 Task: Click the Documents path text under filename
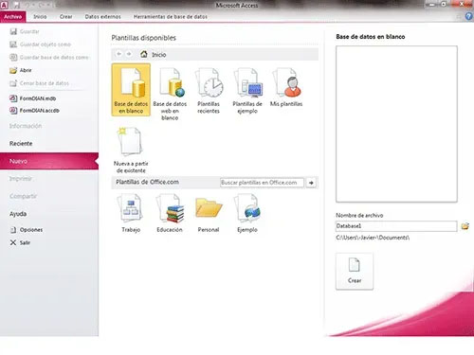[373, 238]
